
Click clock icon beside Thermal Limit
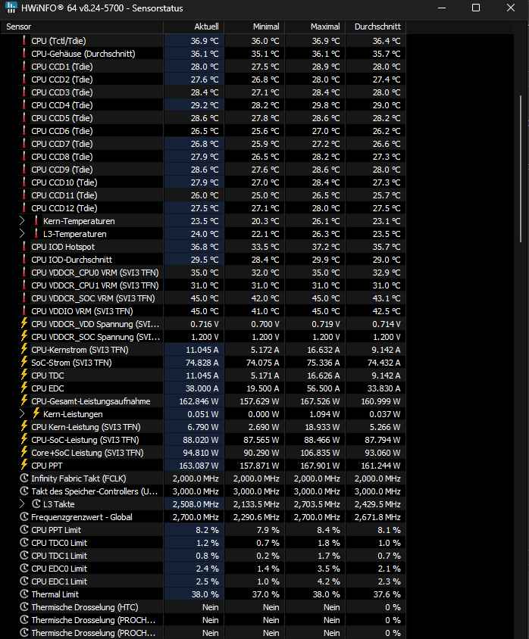click(24, 594)
